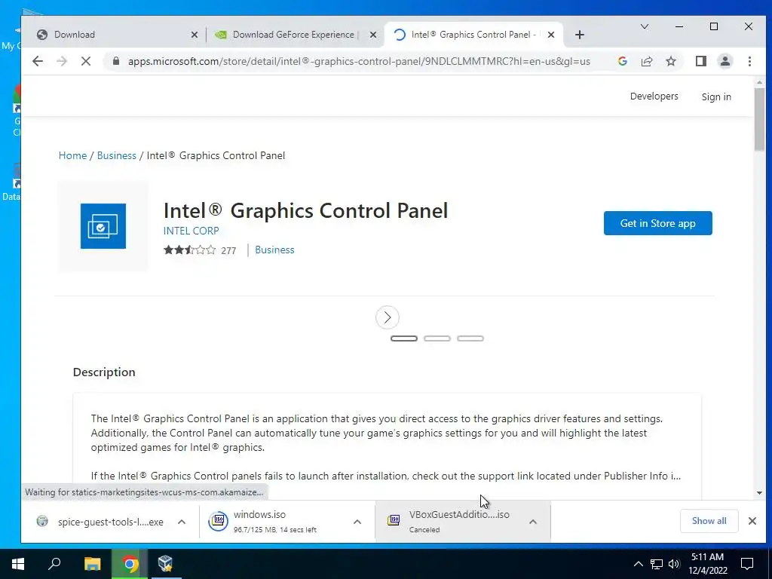Viewport: 772px width, 579px height.
Task: Switch to Download GeForce Experience tab
Action: (x=296, y=35)
